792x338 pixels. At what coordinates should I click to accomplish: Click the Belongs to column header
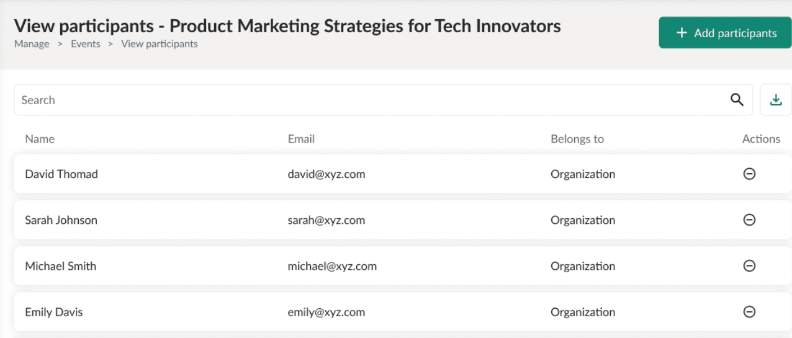pyautogui.click(x=577, y=139)
